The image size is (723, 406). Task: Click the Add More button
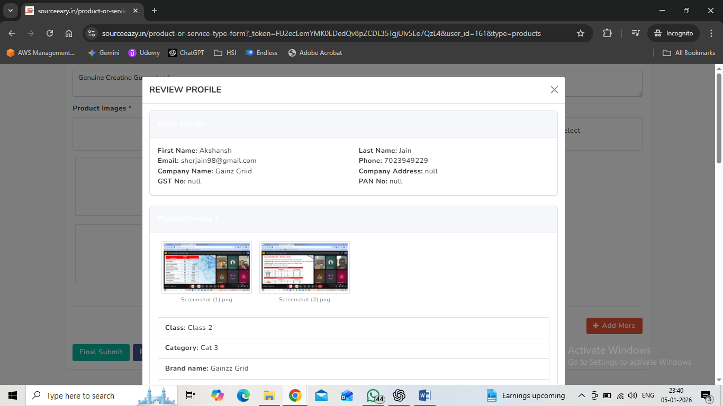point(614,326)
